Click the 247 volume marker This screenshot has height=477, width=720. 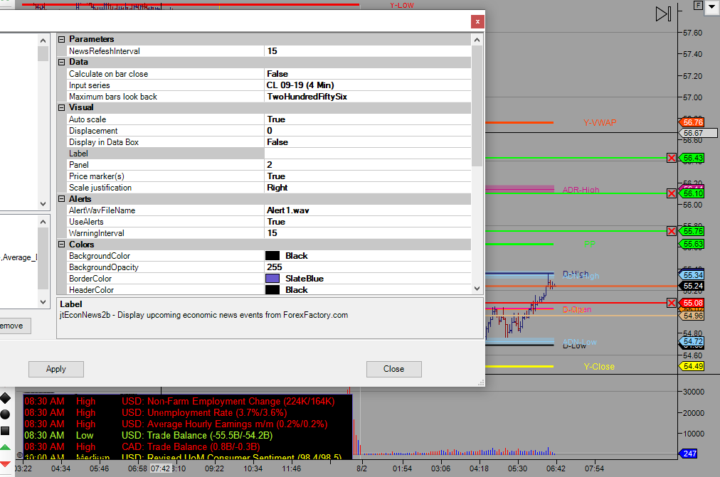pyautogui.click(x=688, y=454)
